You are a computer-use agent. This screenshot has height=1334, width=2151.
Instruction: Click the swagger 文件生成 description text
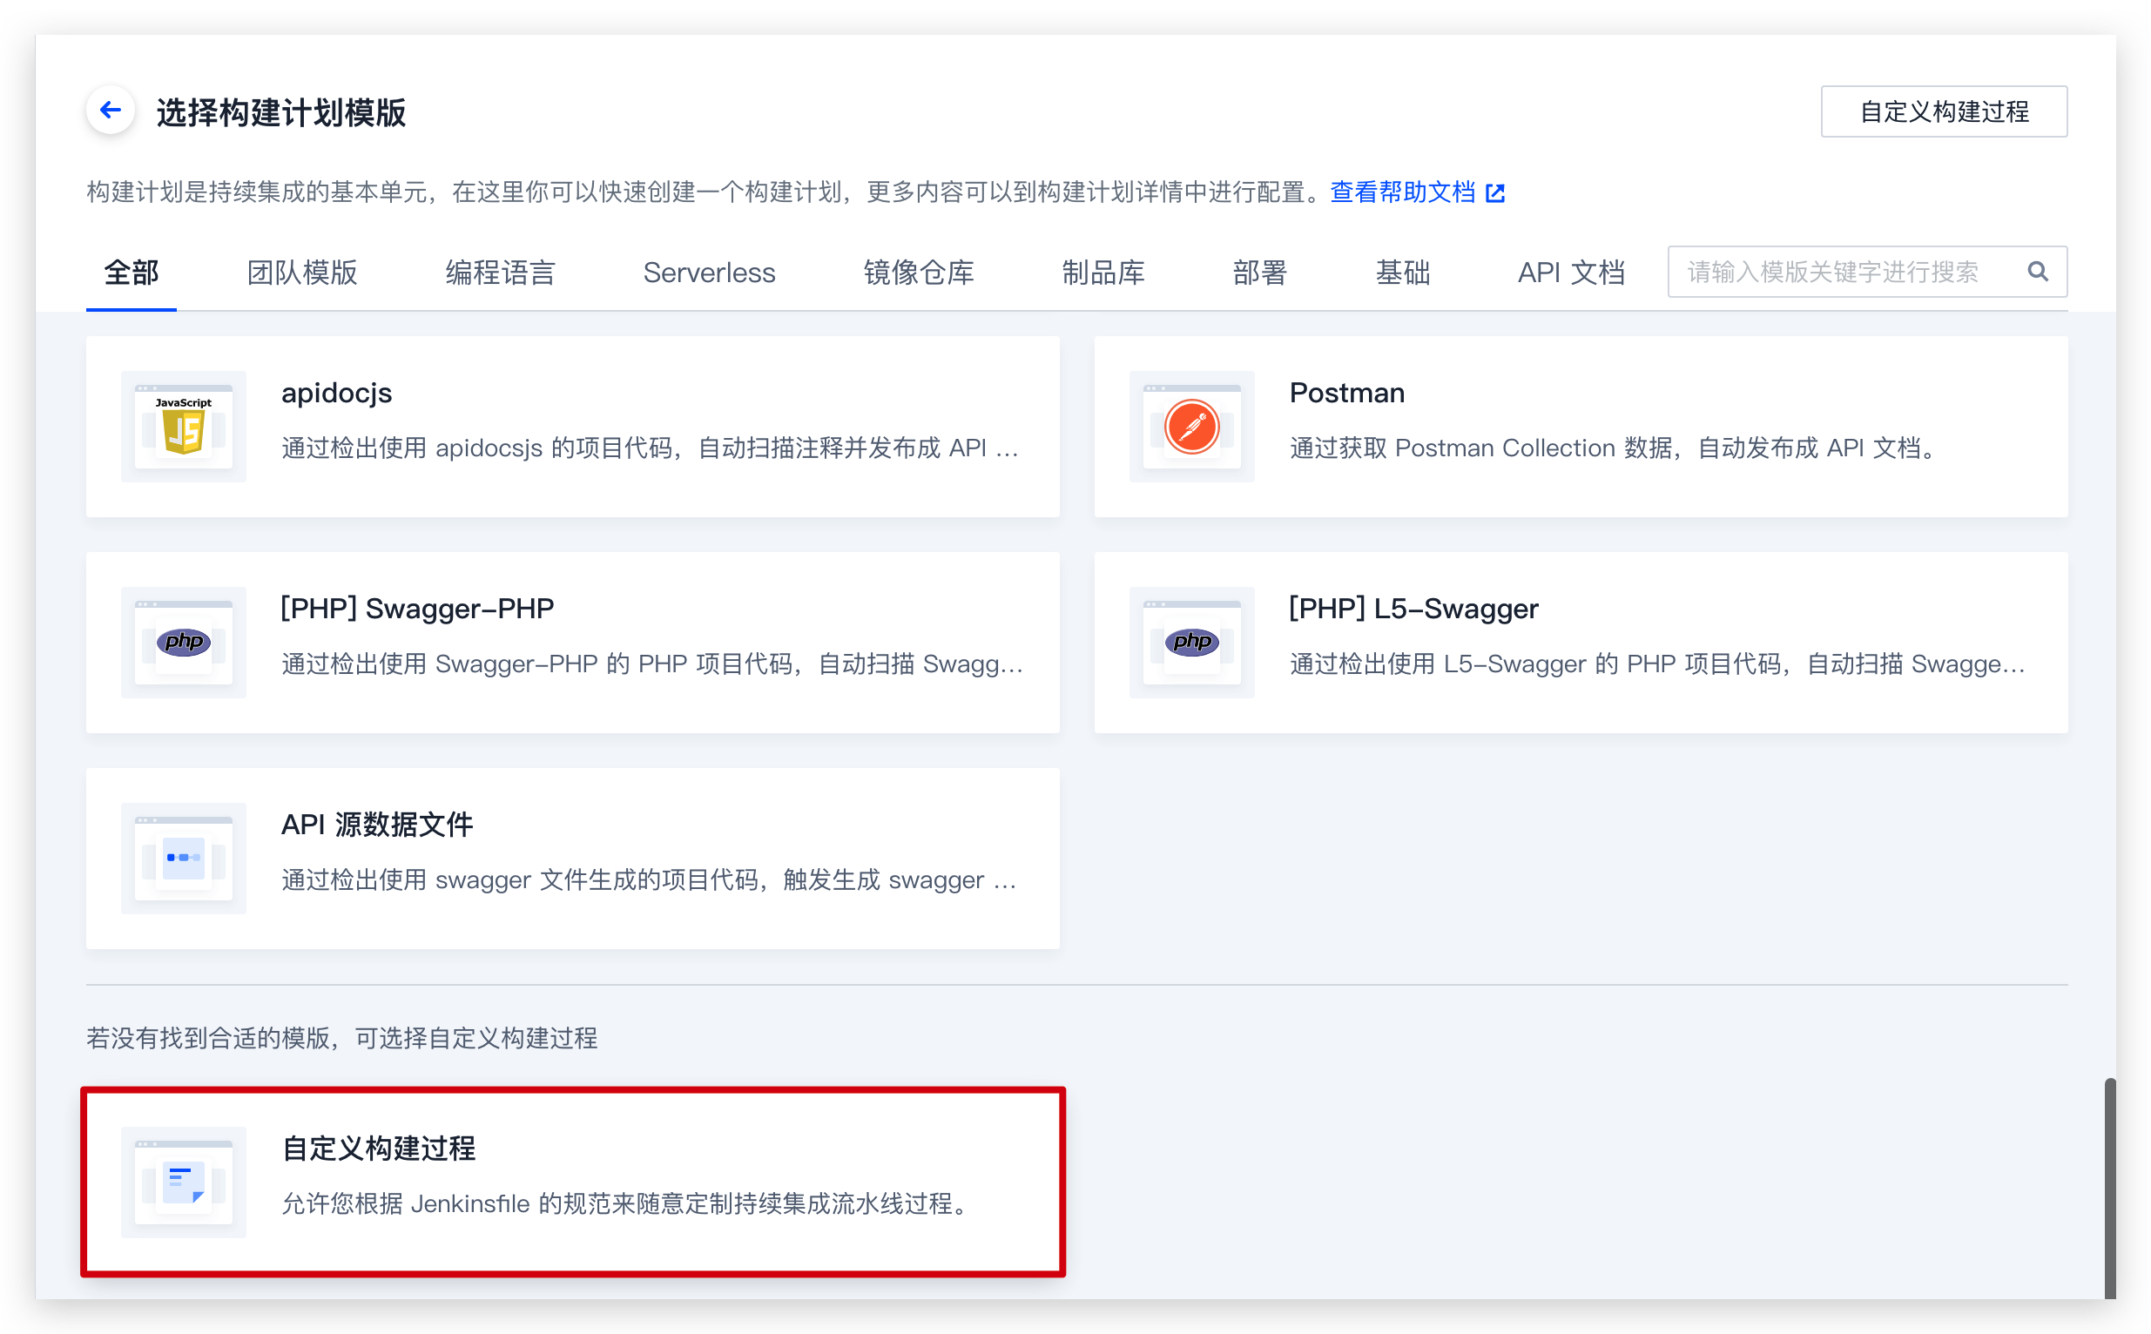(x=650, y=879)
